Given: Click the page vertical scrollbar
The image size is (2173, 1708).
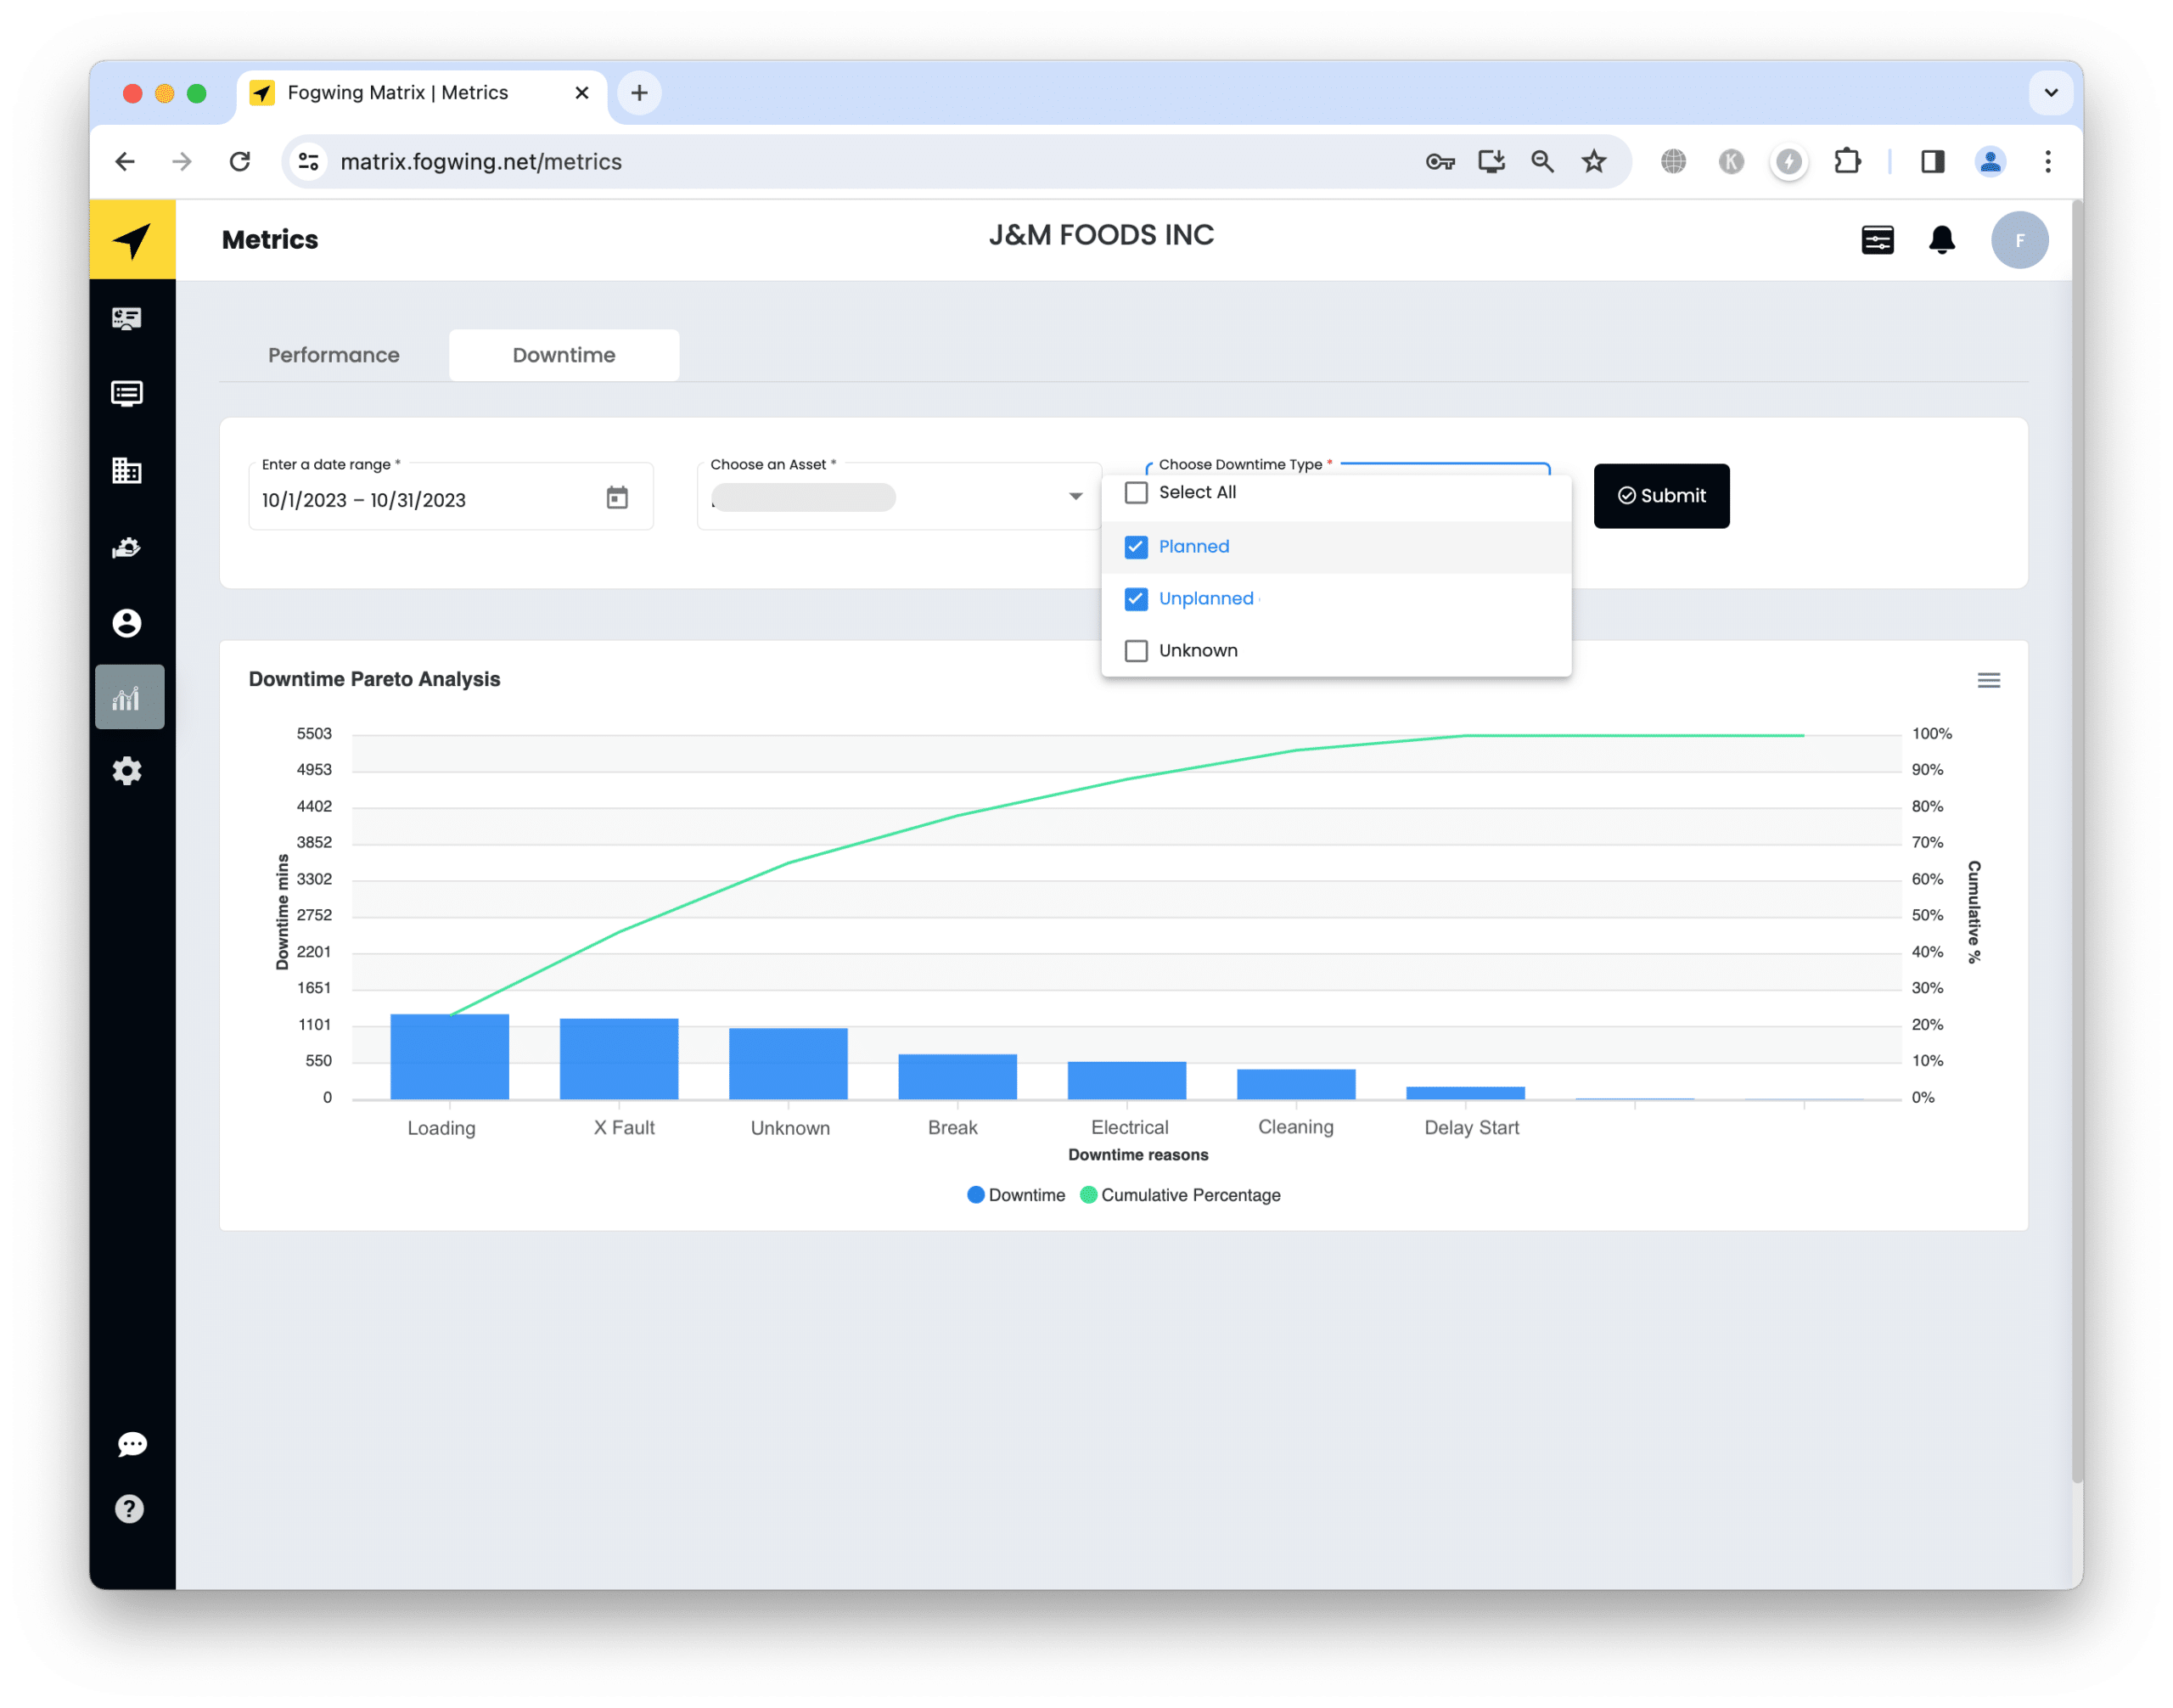Looking at the screenshot, I should [2076, 840].
